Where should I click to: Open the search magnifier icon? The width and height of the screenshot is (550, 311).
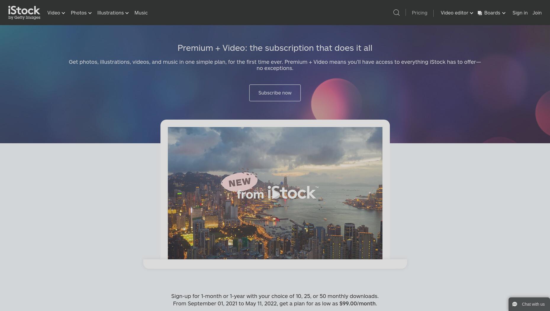coord(396,13)
